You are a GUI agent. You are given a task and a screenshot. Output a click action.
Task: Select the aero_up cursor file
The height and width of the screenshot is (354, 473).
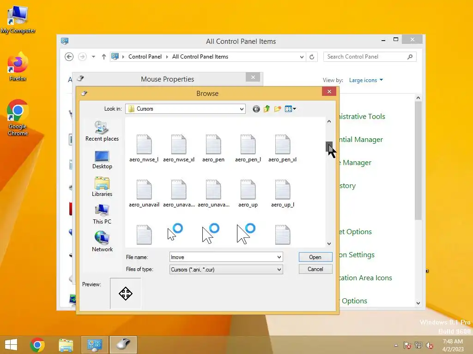pos(248,194)
